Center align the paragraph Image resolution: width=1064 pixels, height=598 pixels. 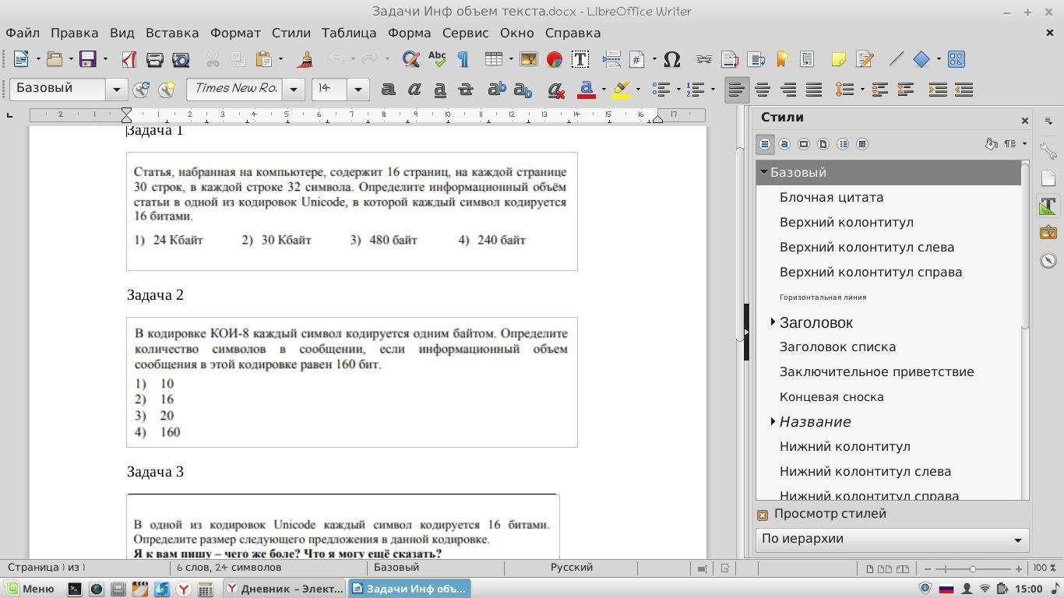(x=762, y=90)
